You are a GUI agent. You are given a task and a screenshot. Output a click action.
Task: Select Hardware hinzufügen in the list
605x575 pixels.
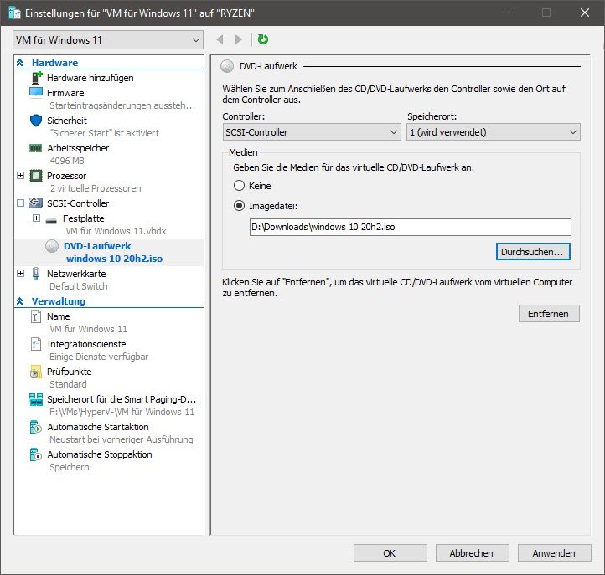click(90, 78)
